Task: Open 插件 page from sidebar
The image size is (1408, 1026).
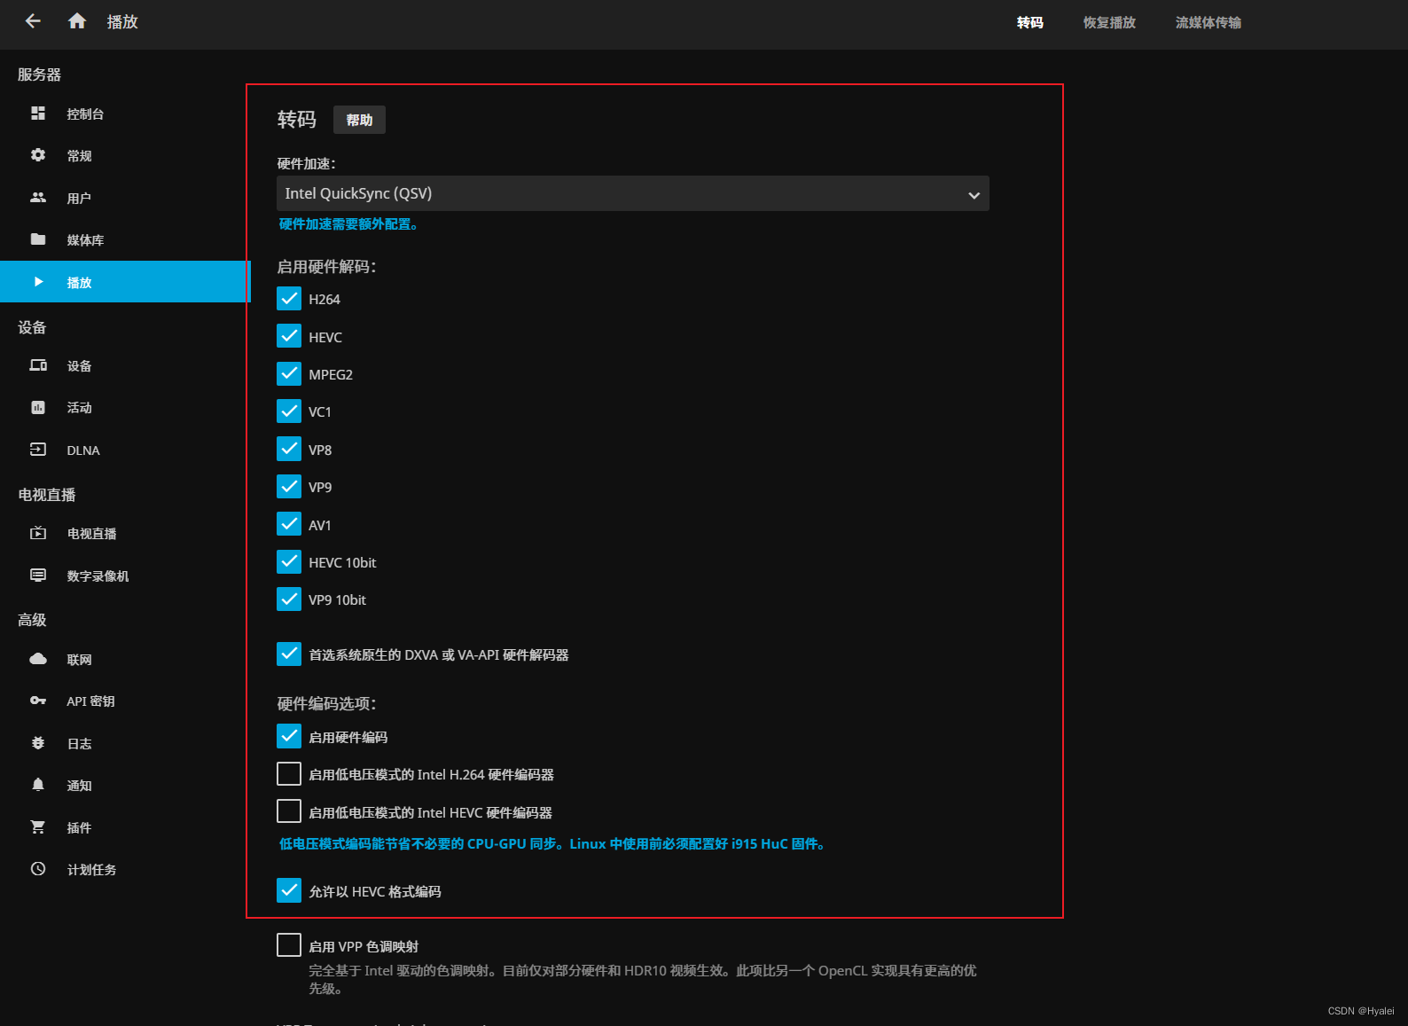Action: coord(125,827)
